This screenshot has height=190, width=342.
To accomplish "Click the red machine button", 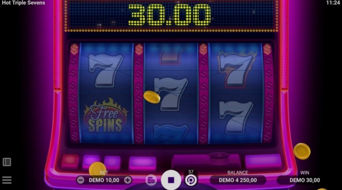I will 70,161.
